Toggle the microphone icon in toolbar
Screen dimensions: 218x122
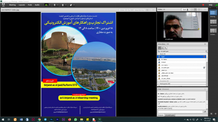click(x=54, y=5)
